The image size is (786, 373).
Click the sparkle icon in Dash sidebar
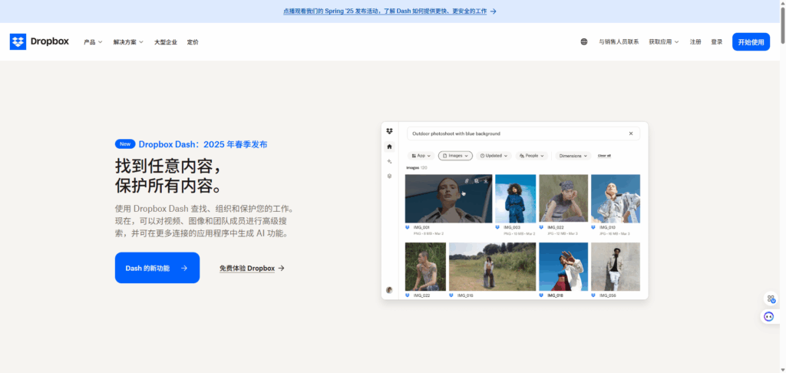click(x=389, y=161)
